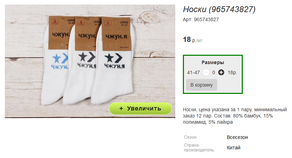Select the 41-47 size label
The image size is (292, 158).
pyautogui.click(x=193, y=72)
